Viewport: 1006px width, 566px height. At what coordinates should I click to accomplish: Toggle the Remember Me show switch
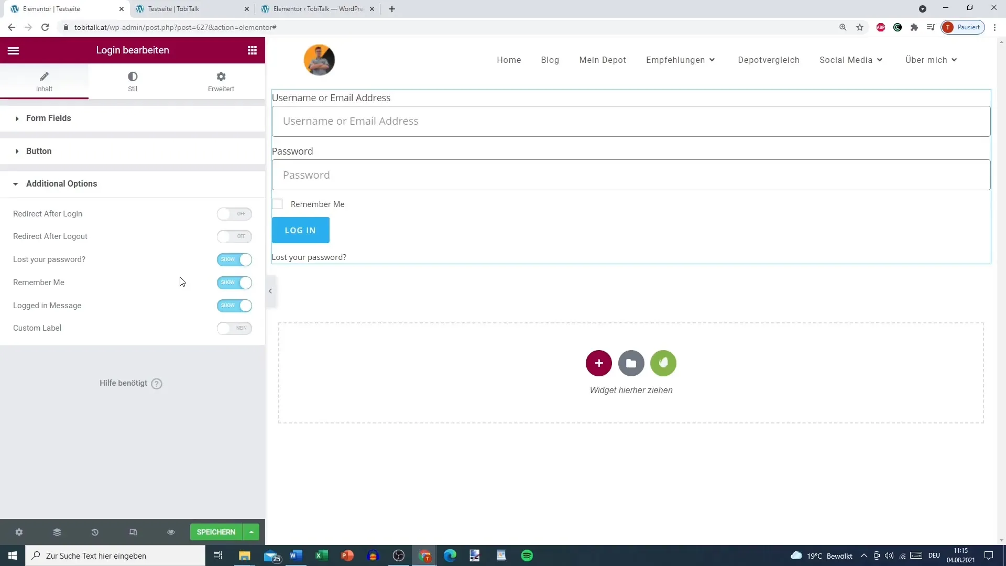pyautogui.click(x=234, y=282)
